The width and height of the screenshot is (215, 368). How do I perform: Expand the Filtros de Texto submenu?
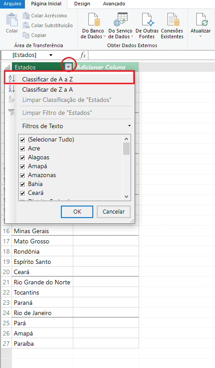pos(76,126)
